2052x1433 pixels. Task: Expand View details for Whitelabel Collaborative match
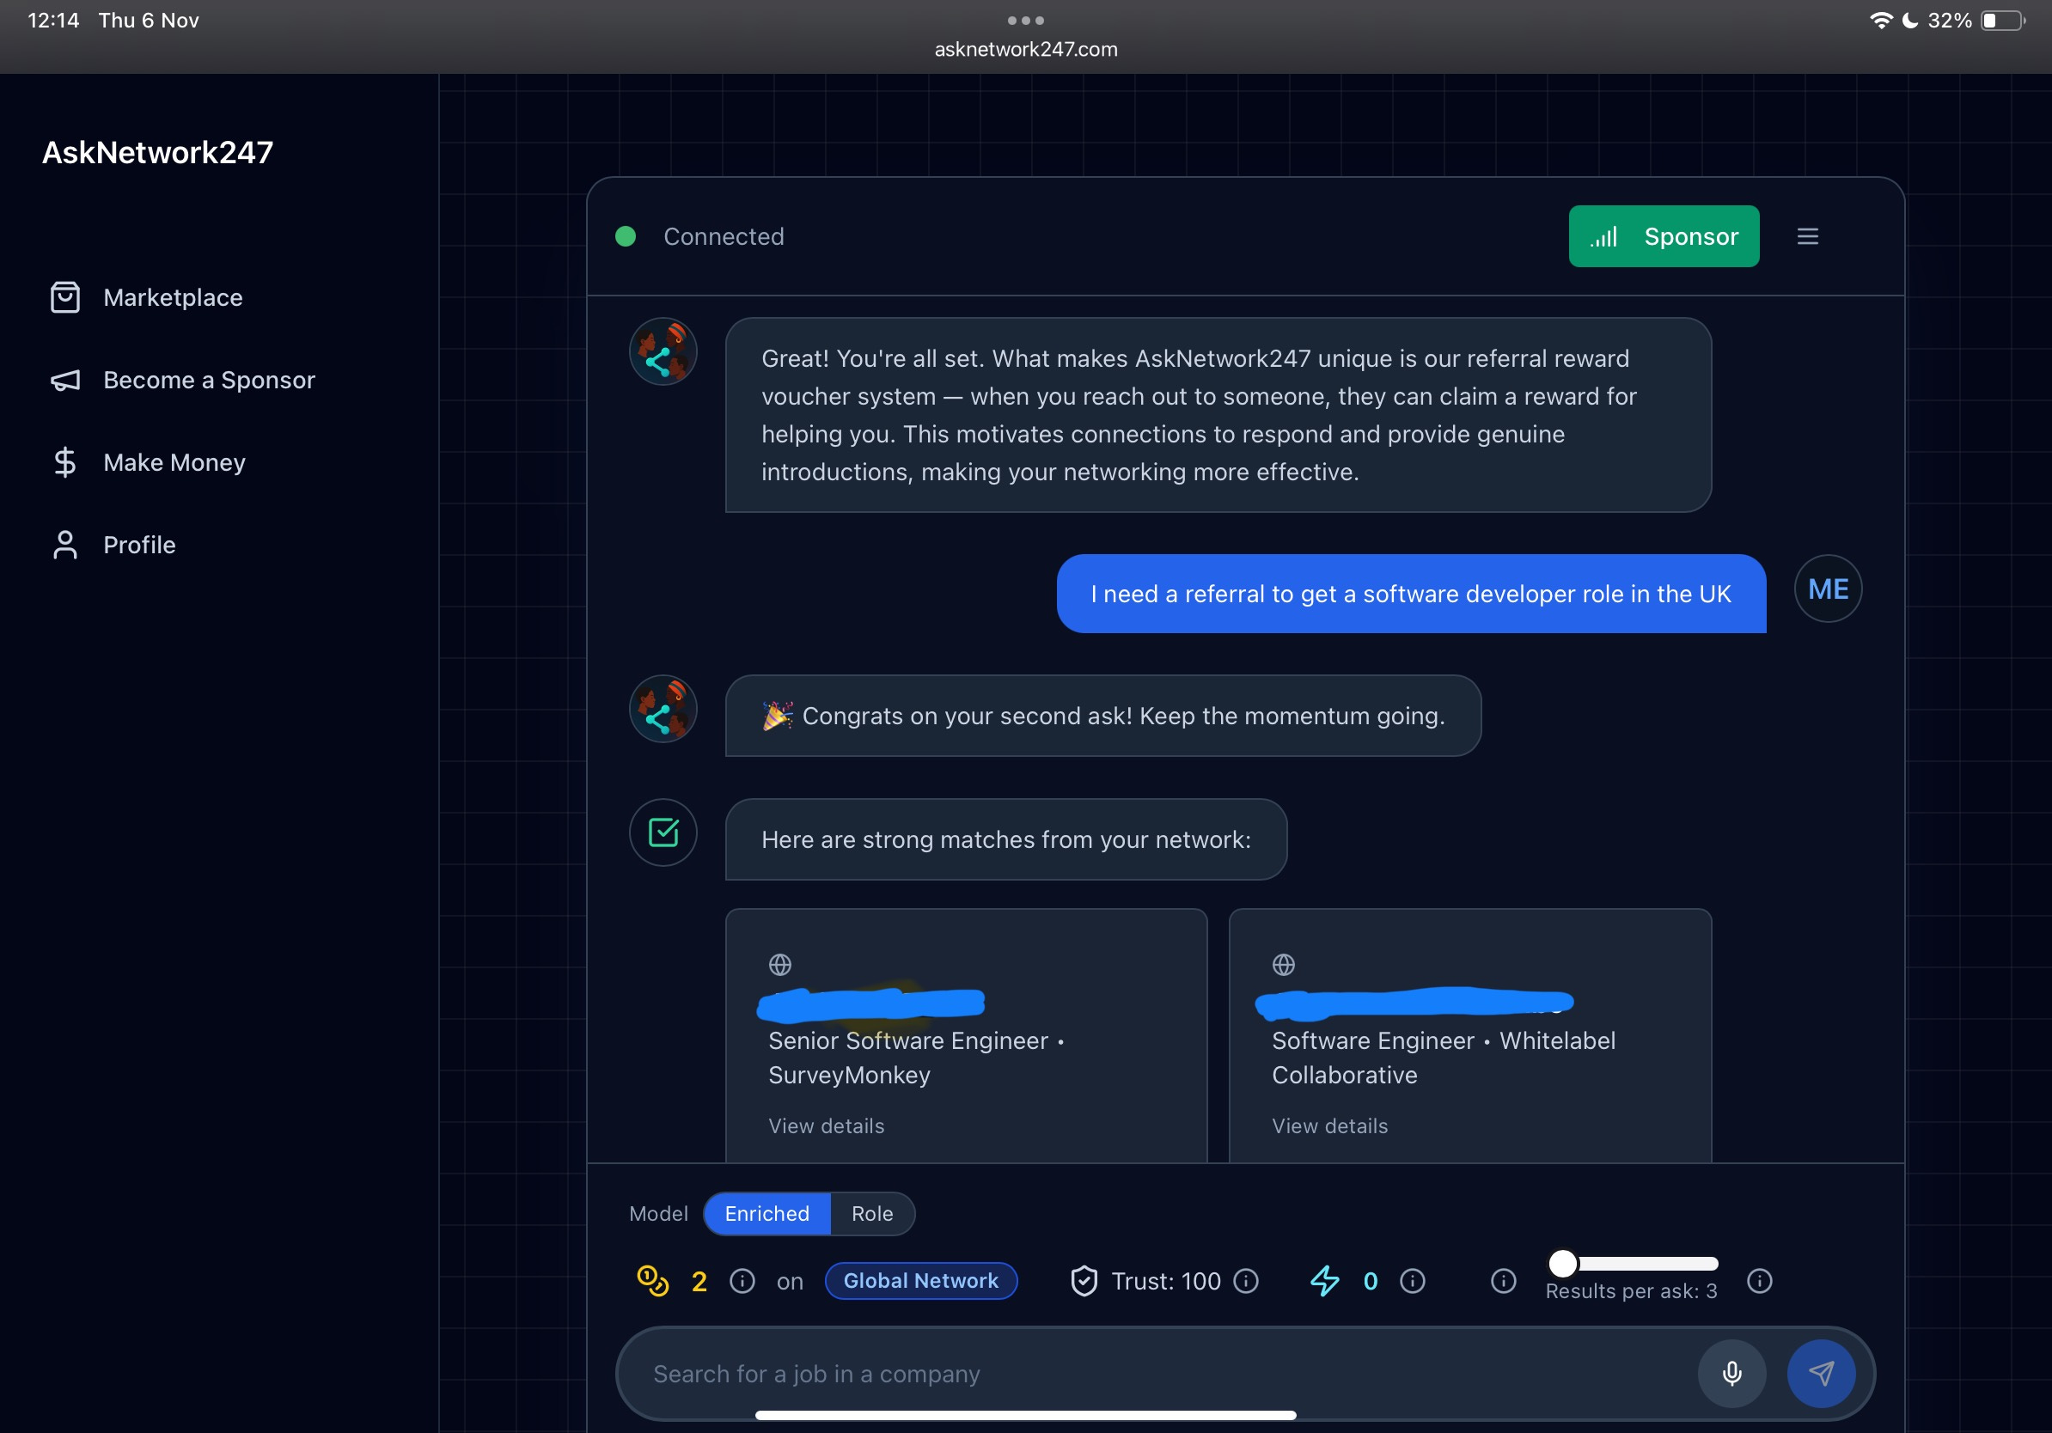click(x=1329, y=1125)
